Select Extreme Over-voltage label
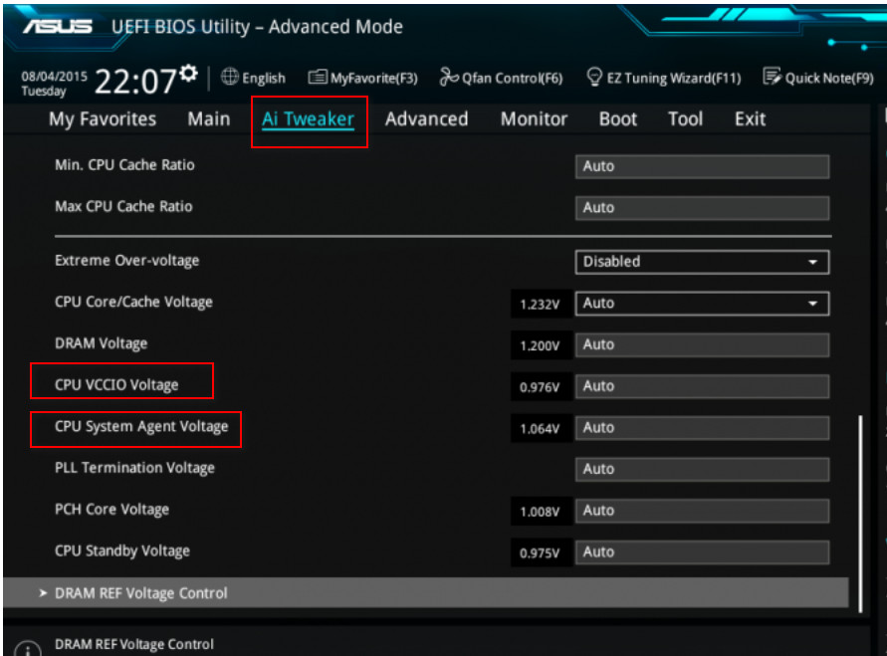This screenshot has width=887, height=656. (x=126, y=261)
